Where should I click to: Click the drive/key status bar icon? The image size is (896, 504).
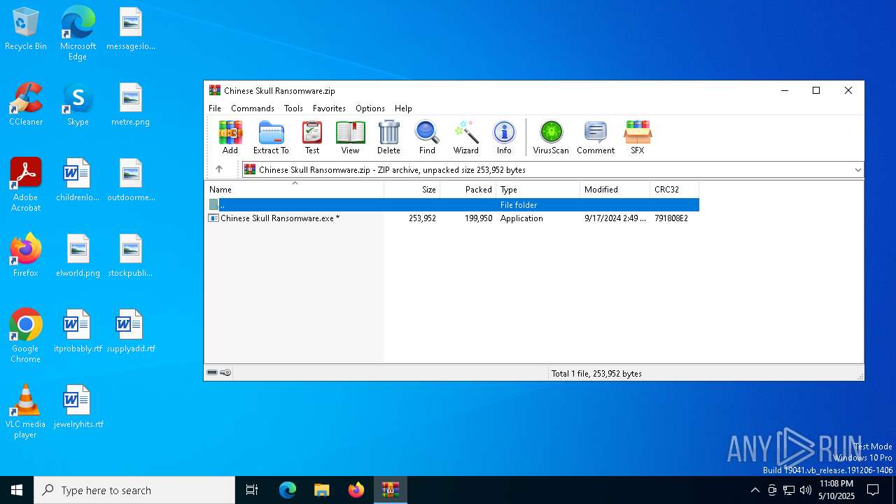pos(219,373)
